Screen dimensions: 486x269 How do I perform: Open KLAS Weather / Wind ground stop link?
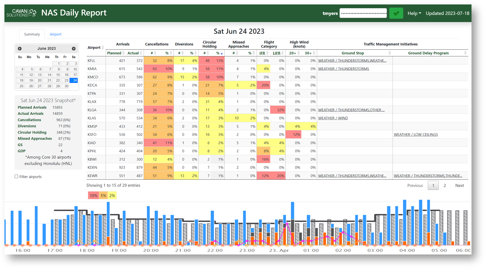point(333,118)
